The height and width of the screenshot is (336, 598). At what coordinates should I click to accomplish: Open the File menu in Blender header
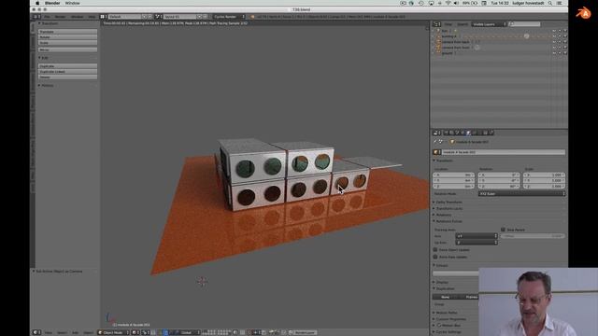click(x=47, y=17)
